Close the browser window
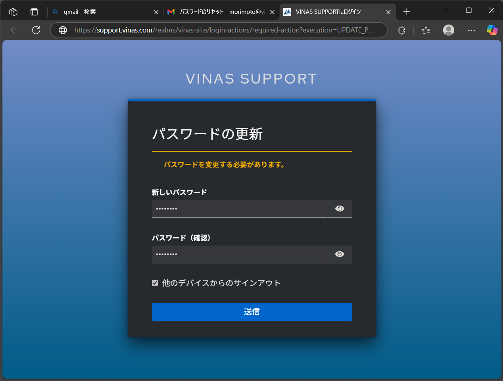 (x=491, y=10)
